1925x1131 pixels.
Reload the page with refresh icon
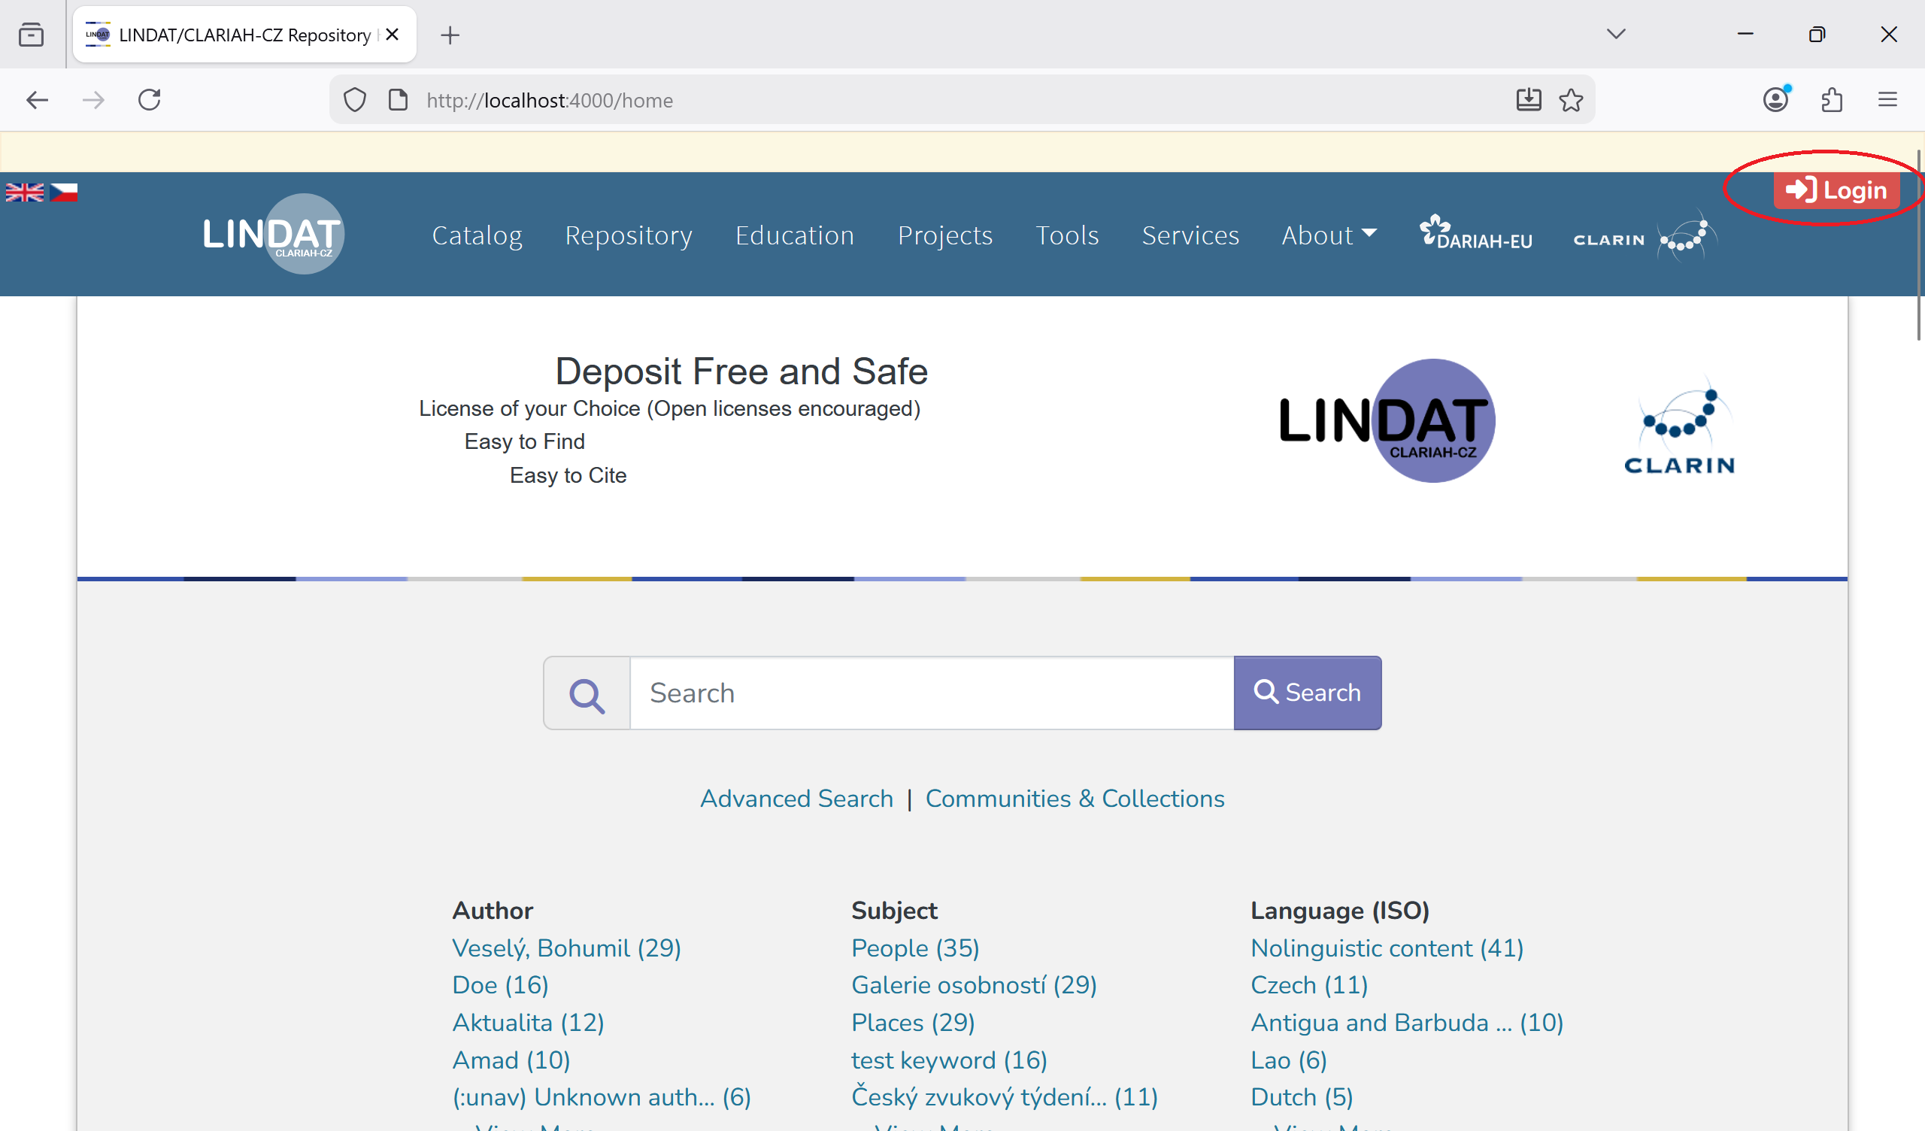tap(150, 100)
